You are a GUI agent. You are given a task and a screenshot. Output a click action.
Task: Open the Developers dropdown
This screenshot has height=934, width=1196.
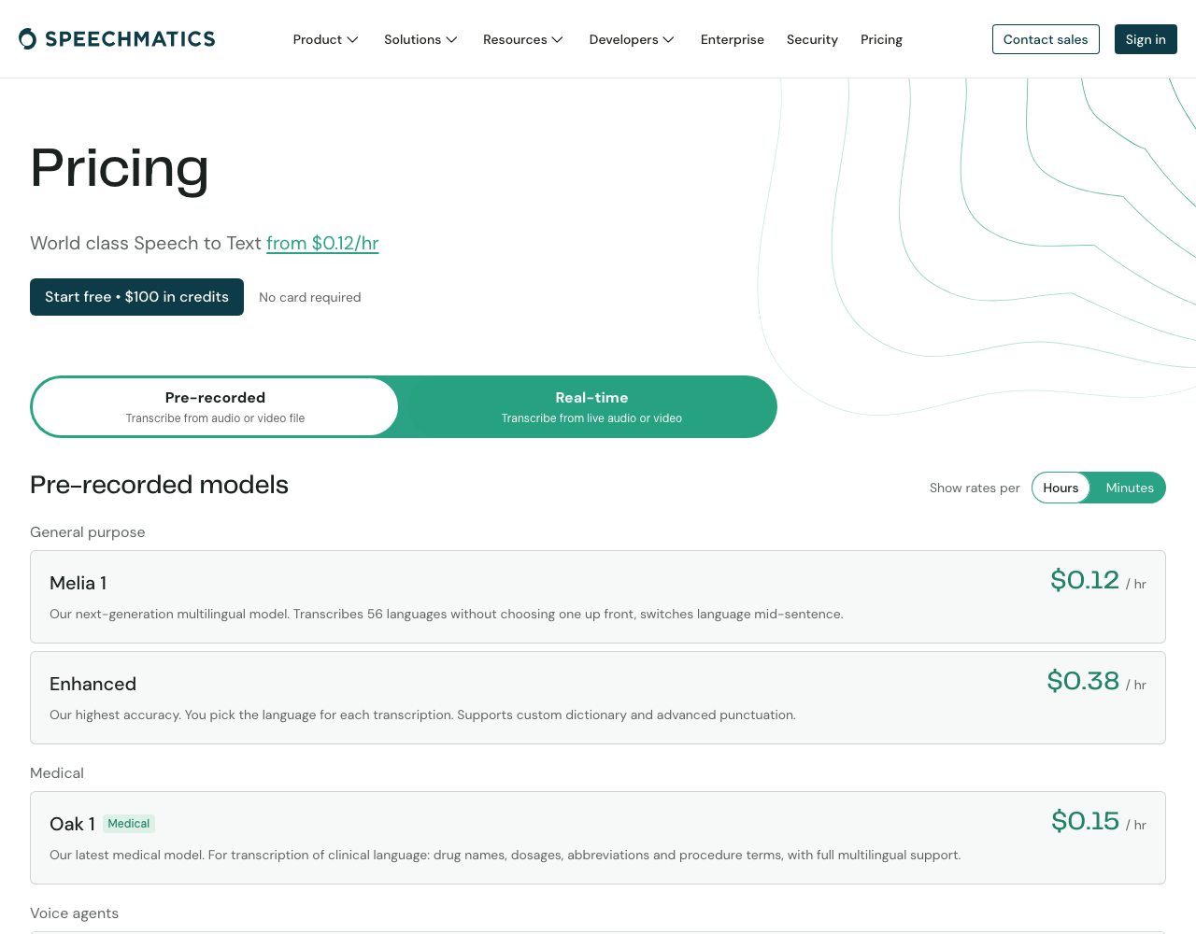click(x=632, y=39)
